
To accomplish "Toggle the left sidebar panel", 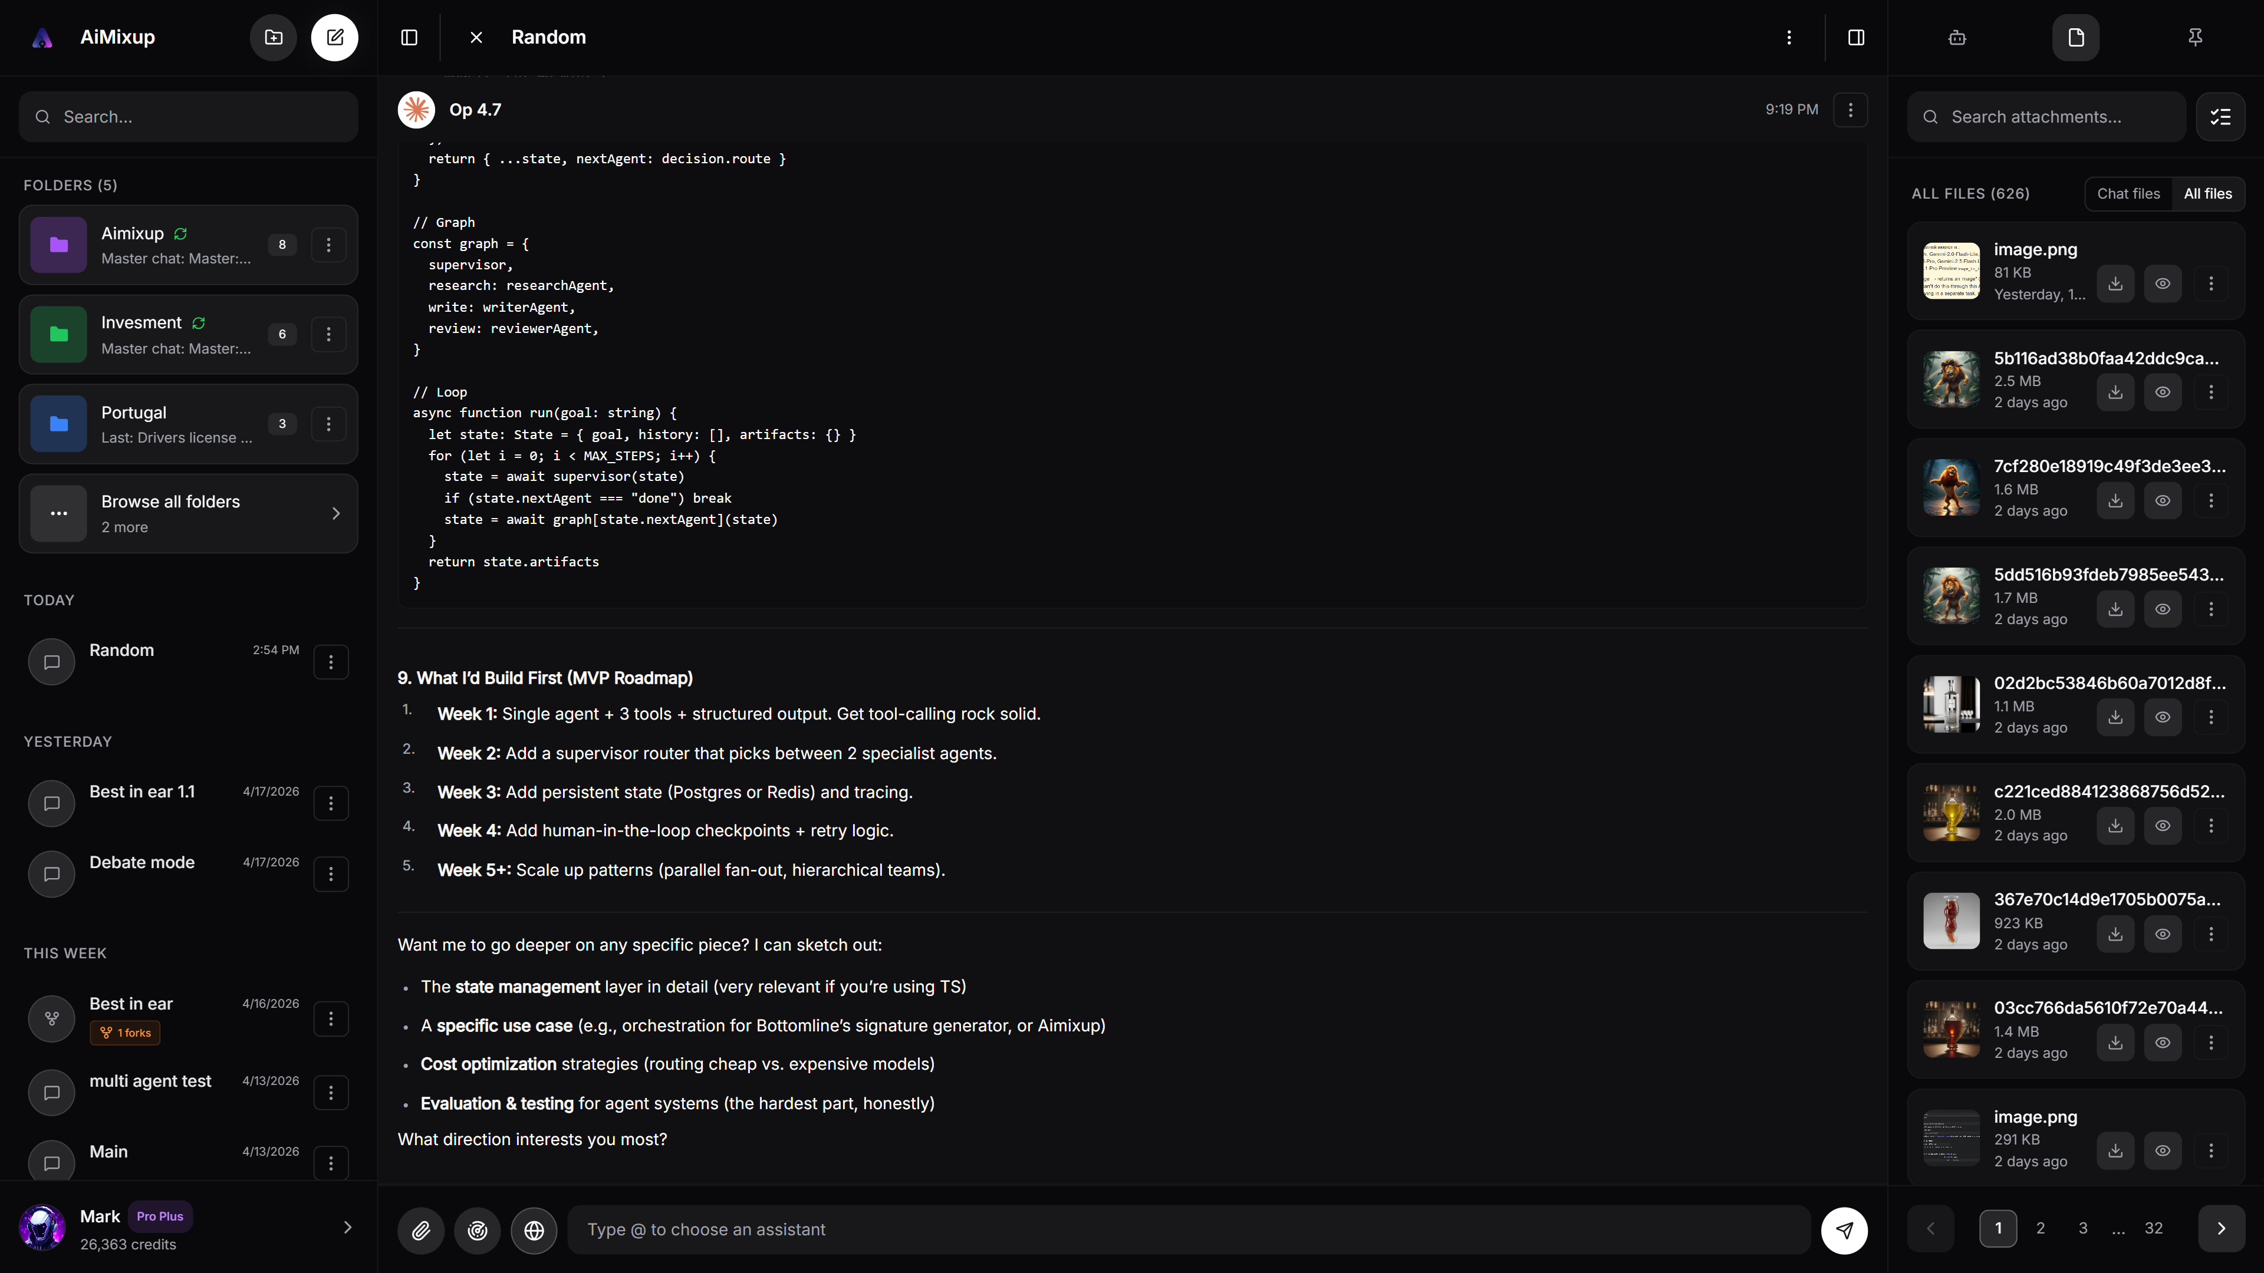I will (410, 38).
